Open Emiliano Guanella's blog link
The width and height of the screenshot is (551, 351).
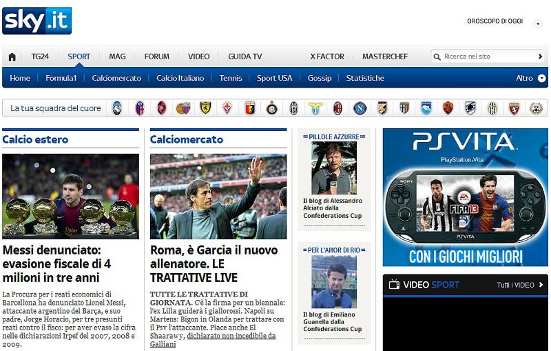coord(333,322)
